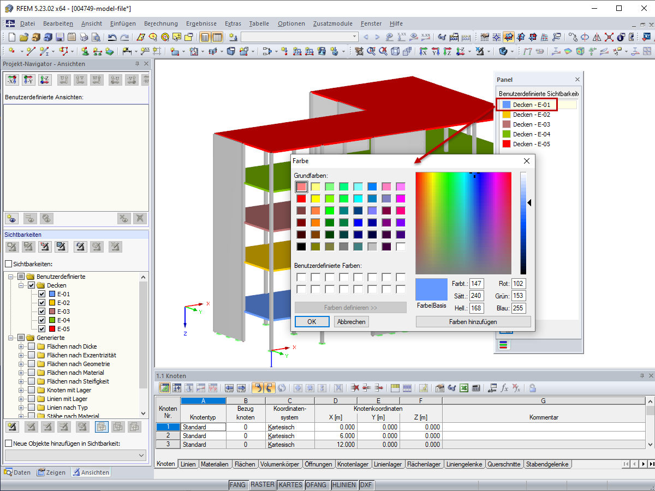This screenshot has height=491, width=655.
Task: Undo the last action
Action: pos(112,37)
